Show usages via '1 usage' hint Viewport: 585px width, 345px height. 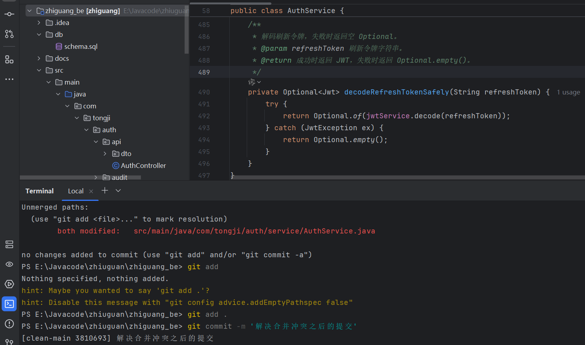(x=568, y=93)
